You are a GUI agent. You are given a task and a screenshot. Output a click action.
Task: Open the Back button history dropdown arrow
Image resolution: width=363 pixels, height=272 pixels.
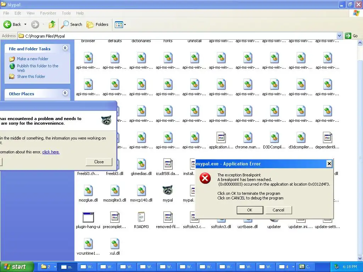[25, 24]
